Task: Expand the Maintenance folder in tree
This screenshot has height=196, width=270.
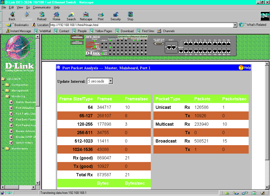Action: pos(3,149)
